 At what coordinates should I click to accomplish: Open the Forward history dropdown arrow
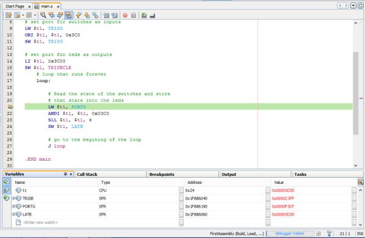35,15
